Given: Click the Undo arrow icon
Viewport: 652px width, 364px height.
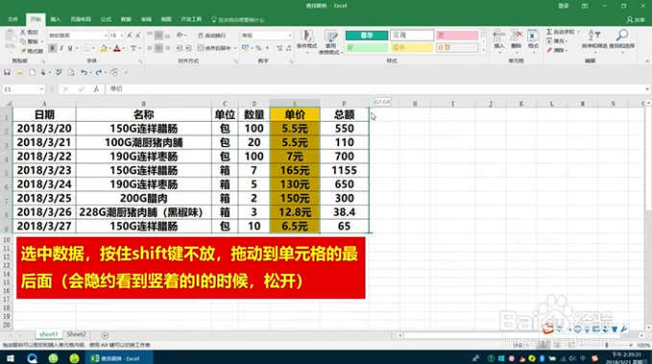Looking at the screenshot, I should coord(84,72).
